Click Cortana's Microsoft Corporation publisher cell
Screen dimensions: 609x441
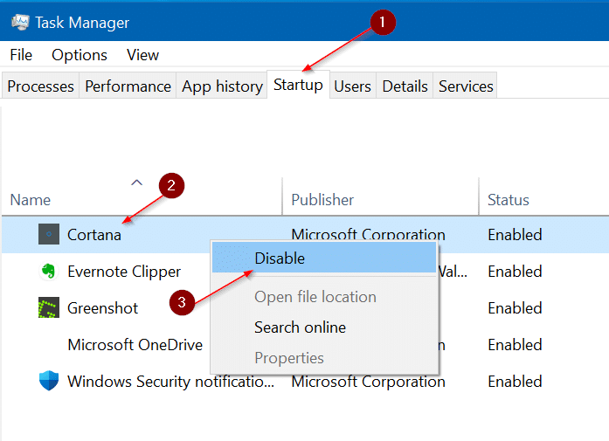click(x=368, y=234)
